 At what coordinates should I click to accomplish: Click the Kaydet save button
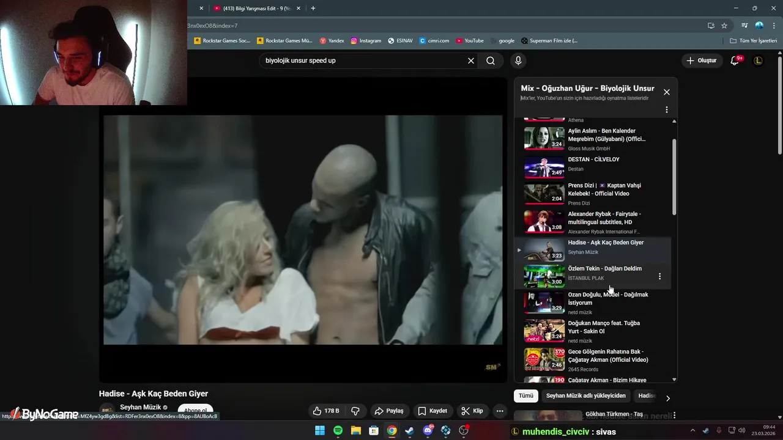coord(432,411)
